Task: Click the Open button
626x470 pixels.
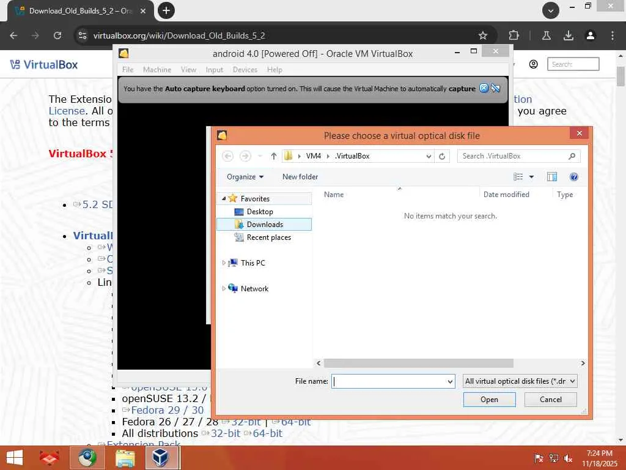Action: point(490,399)
